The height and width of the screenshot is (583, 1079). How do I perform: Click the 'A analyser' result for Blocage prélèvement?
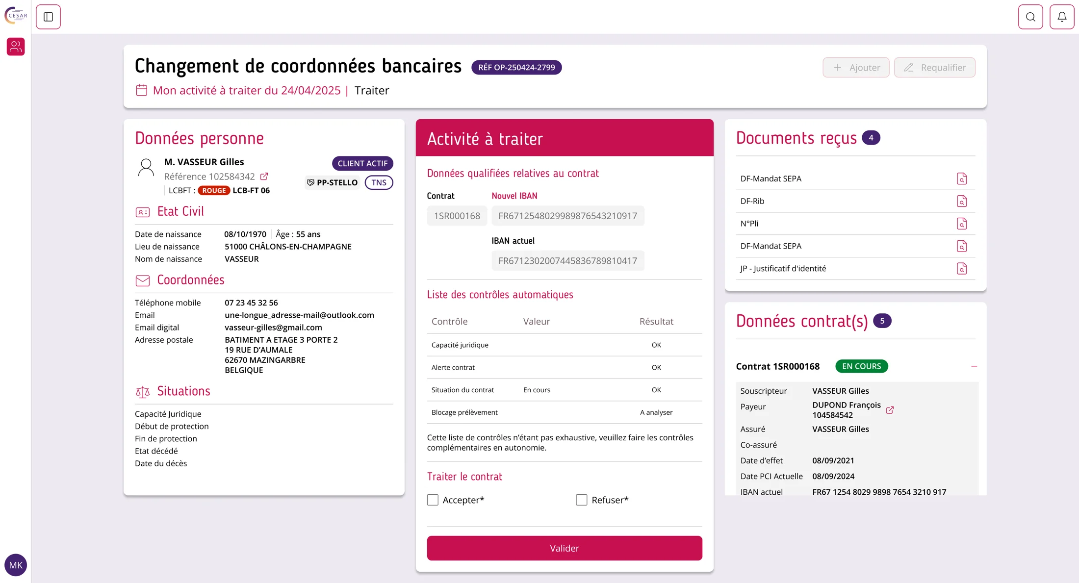(x=656, y=412)
